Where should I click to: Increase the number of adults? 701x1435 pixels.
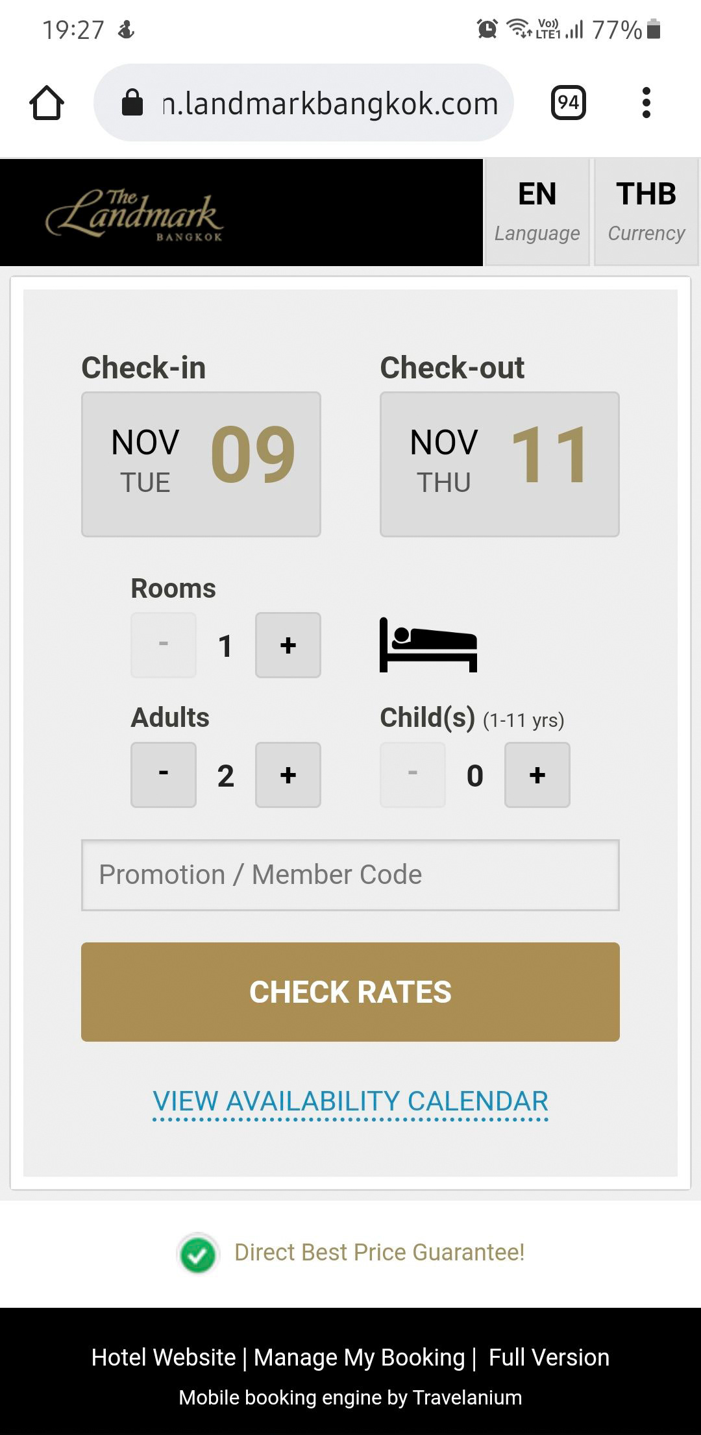pos(288,775)
